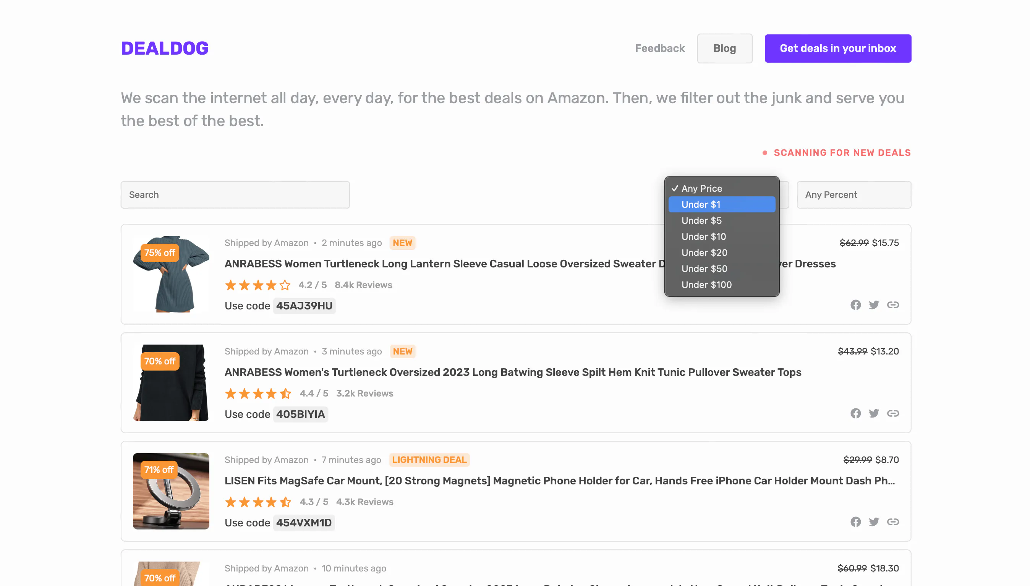Click the 2 minutes ago timestamp
This screenshot has width=1030, height=586.
pos(351,243)
